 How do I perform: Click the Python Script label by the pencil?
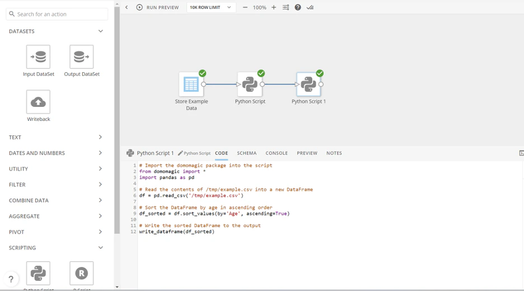click(x=197, y=153)
